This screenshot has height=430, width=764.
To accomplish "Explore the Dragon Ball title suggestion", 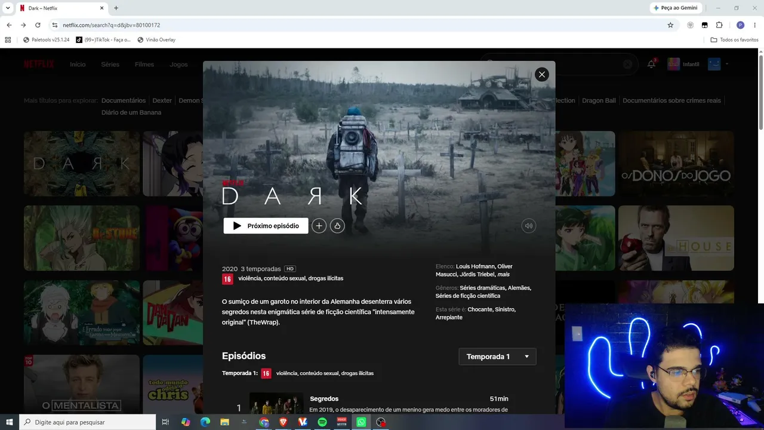I will point(599,100).
